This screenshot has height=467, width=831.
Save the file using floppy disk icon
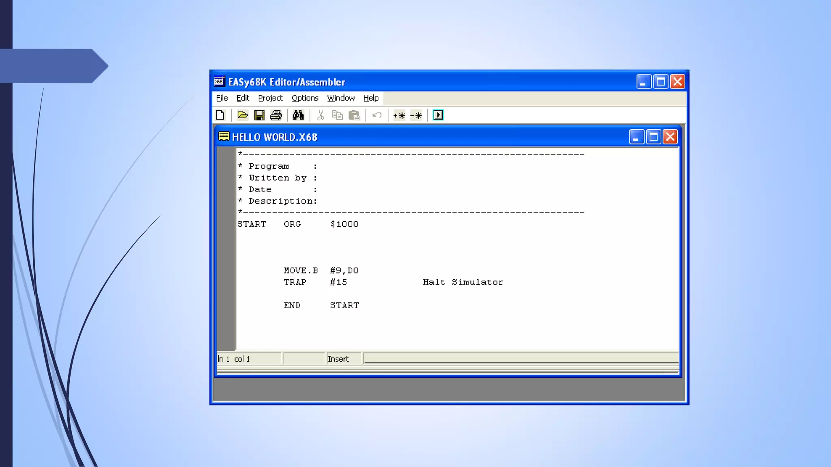(x=259, y=115)
